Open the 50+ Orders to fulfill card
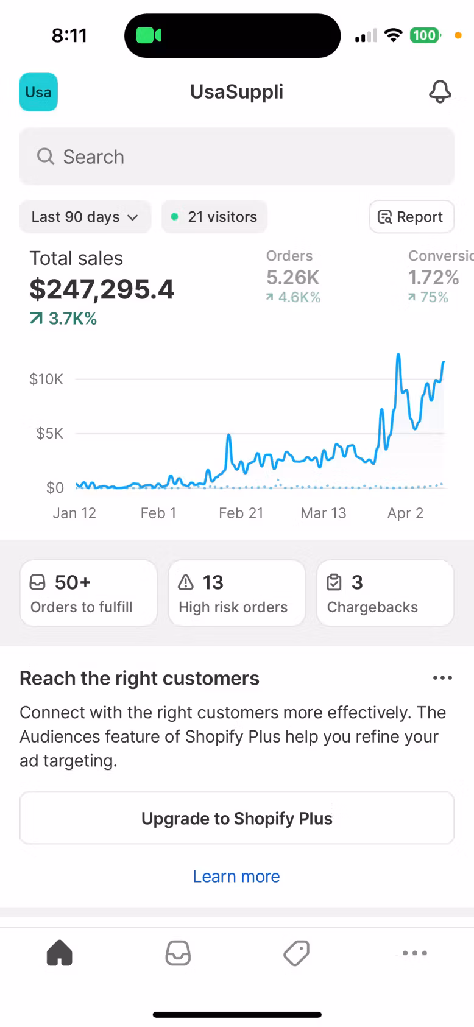Viewport: 474px width, 1027px height. (x=88, y=593)
